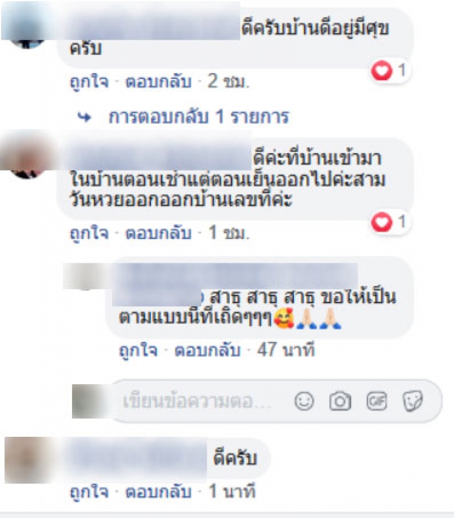Image resolution: width=454 pixels, height=518 pixels.
Task: Open GIF picker in reply box
Action: point(377,401)
